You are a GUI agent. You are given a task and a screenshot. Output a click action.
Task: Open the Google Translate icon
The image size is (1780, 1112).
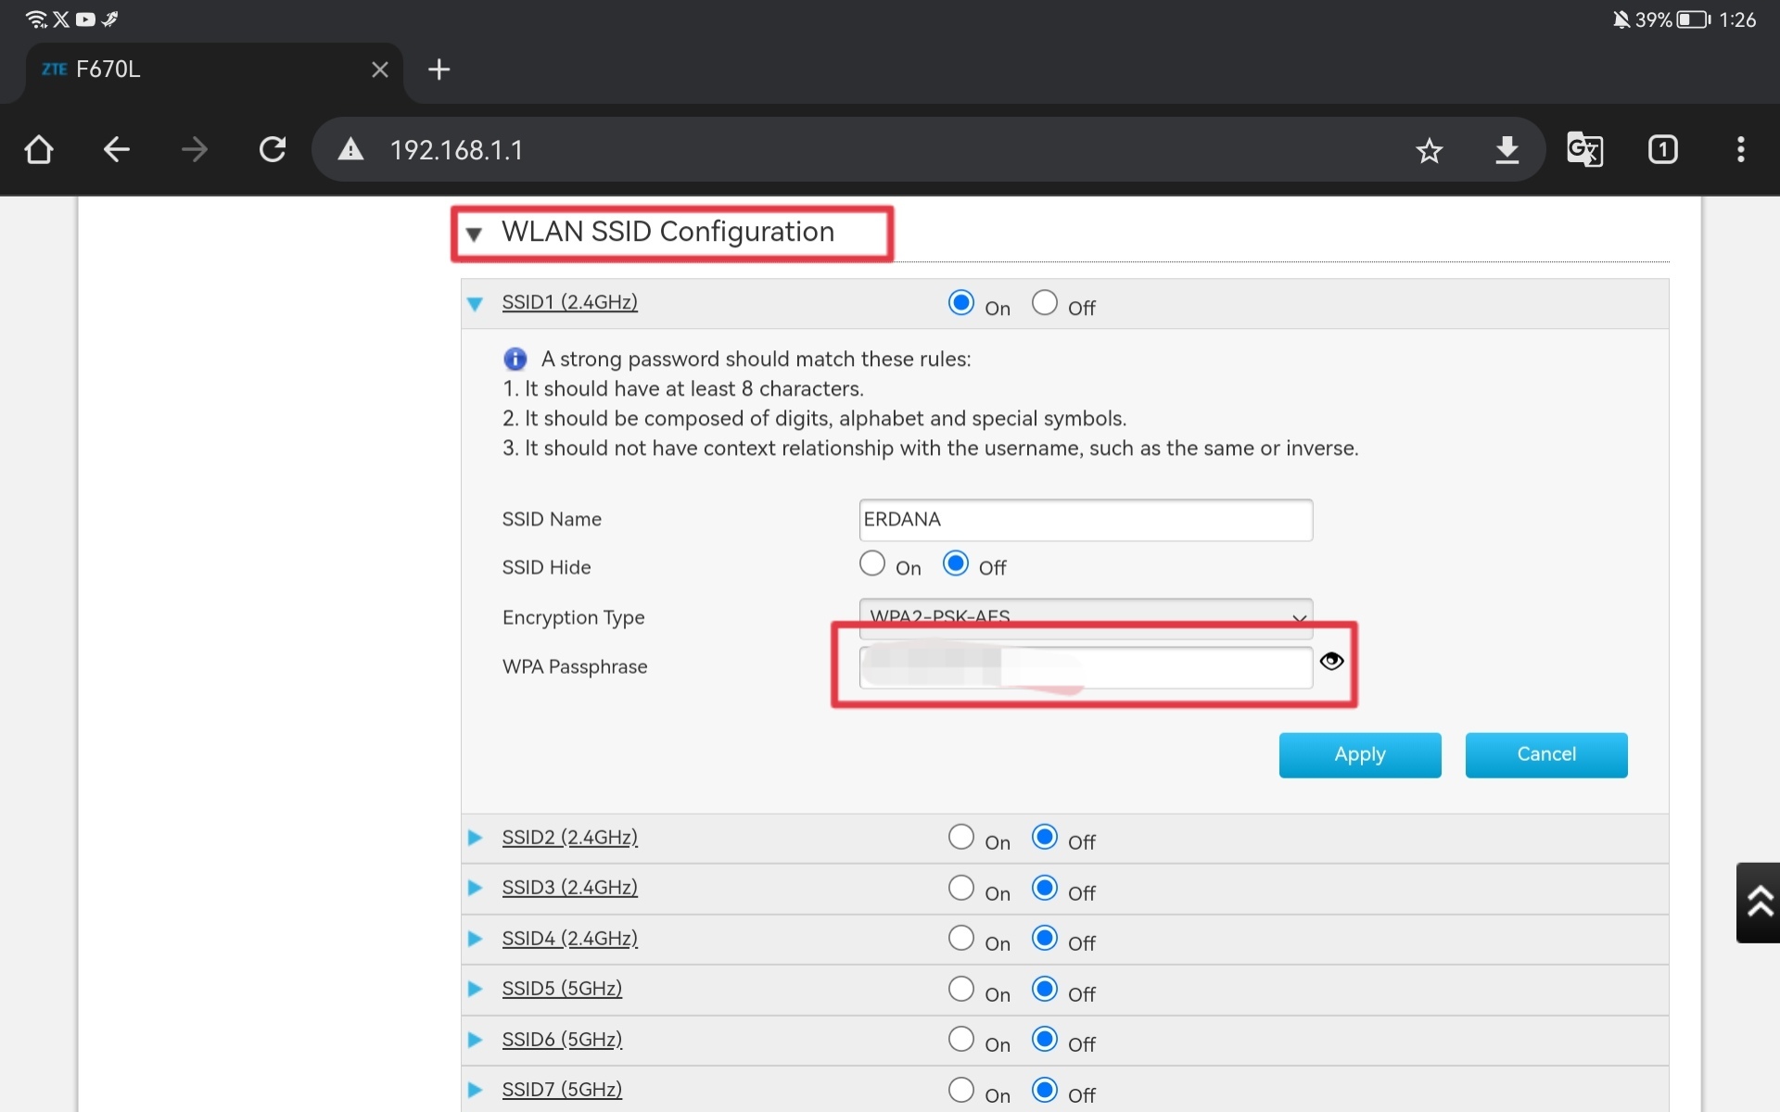[x=1584, y=149]
